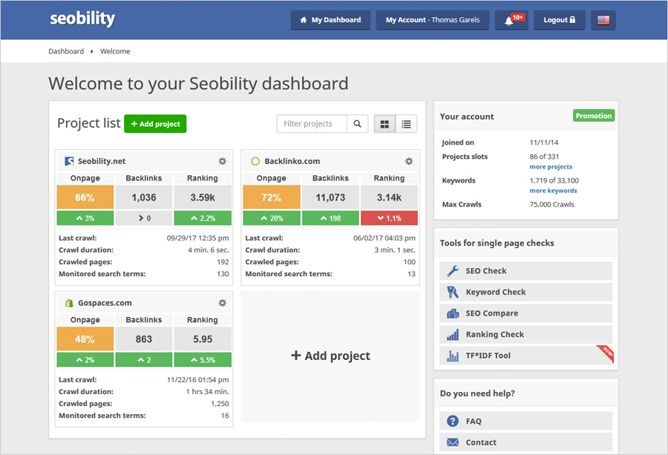The image size is (668, 455).
Task: Switch to list view of projects
Action: pyautogui.click(x=407, y=124)
